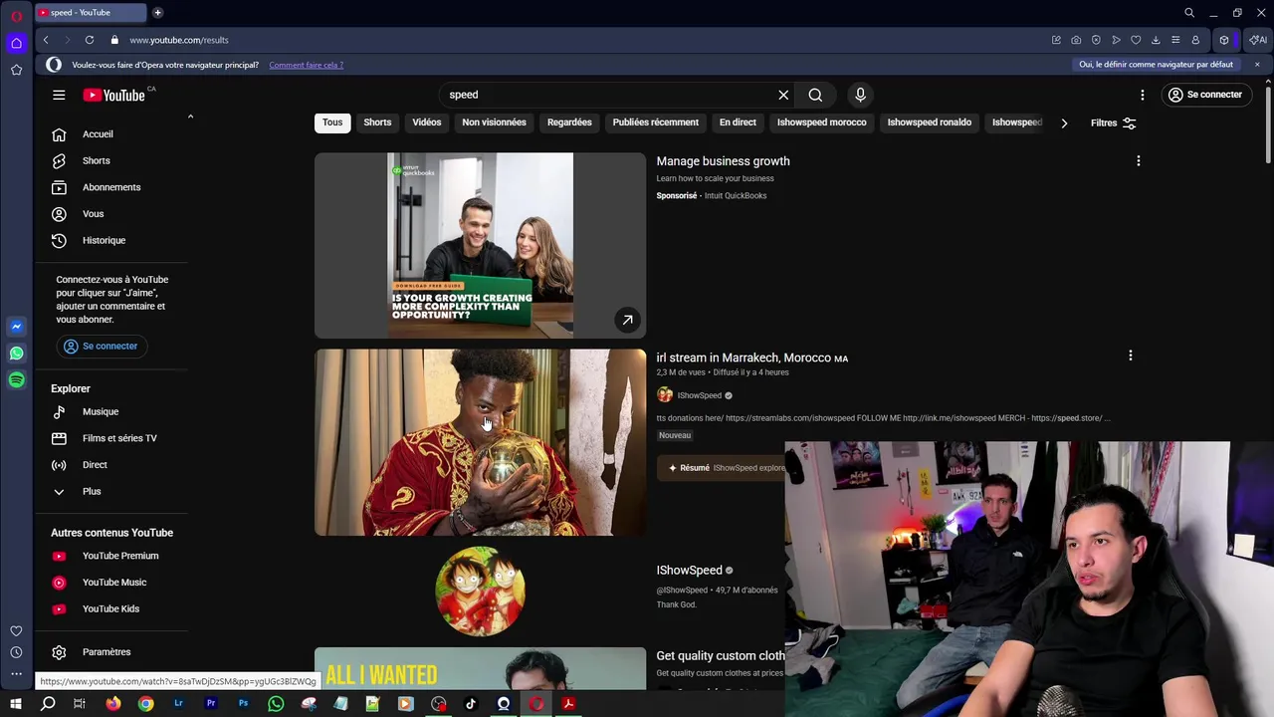Open Photoshop from the taskbar
Viewport: 1274px width, 717px height.
click(x=243, y=704)
